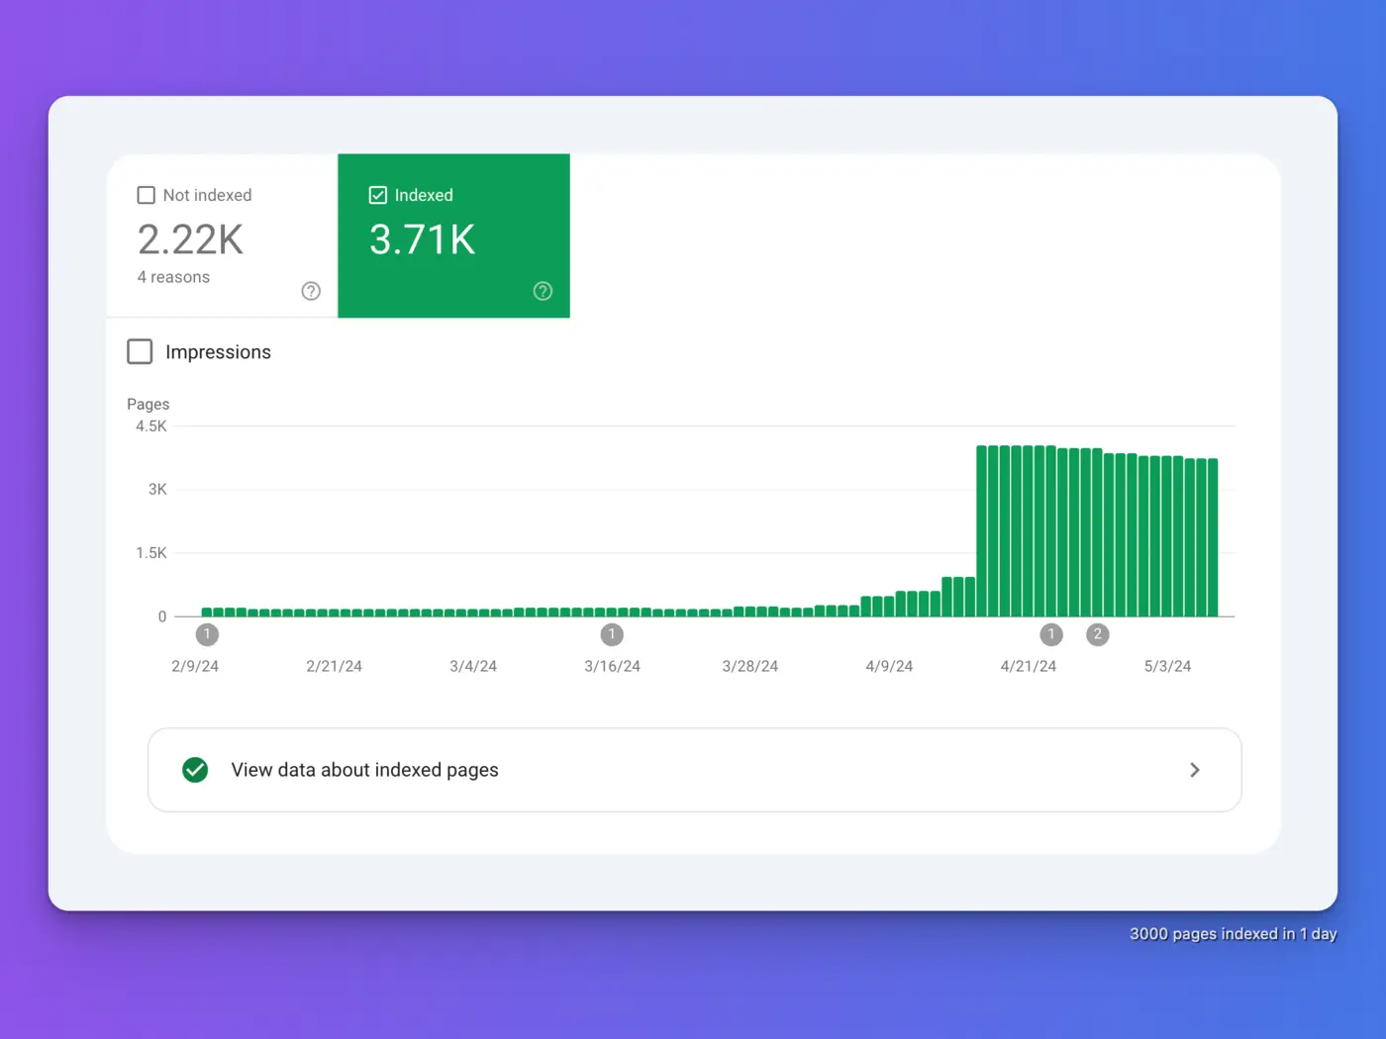Enable the Impressions checkbox
The image size is (1386, 1039).
click(140, 351)
